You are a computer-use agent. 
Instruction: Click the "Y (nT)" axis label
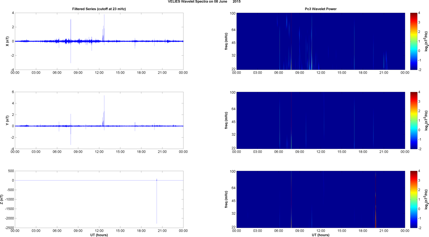click(8, 120)
